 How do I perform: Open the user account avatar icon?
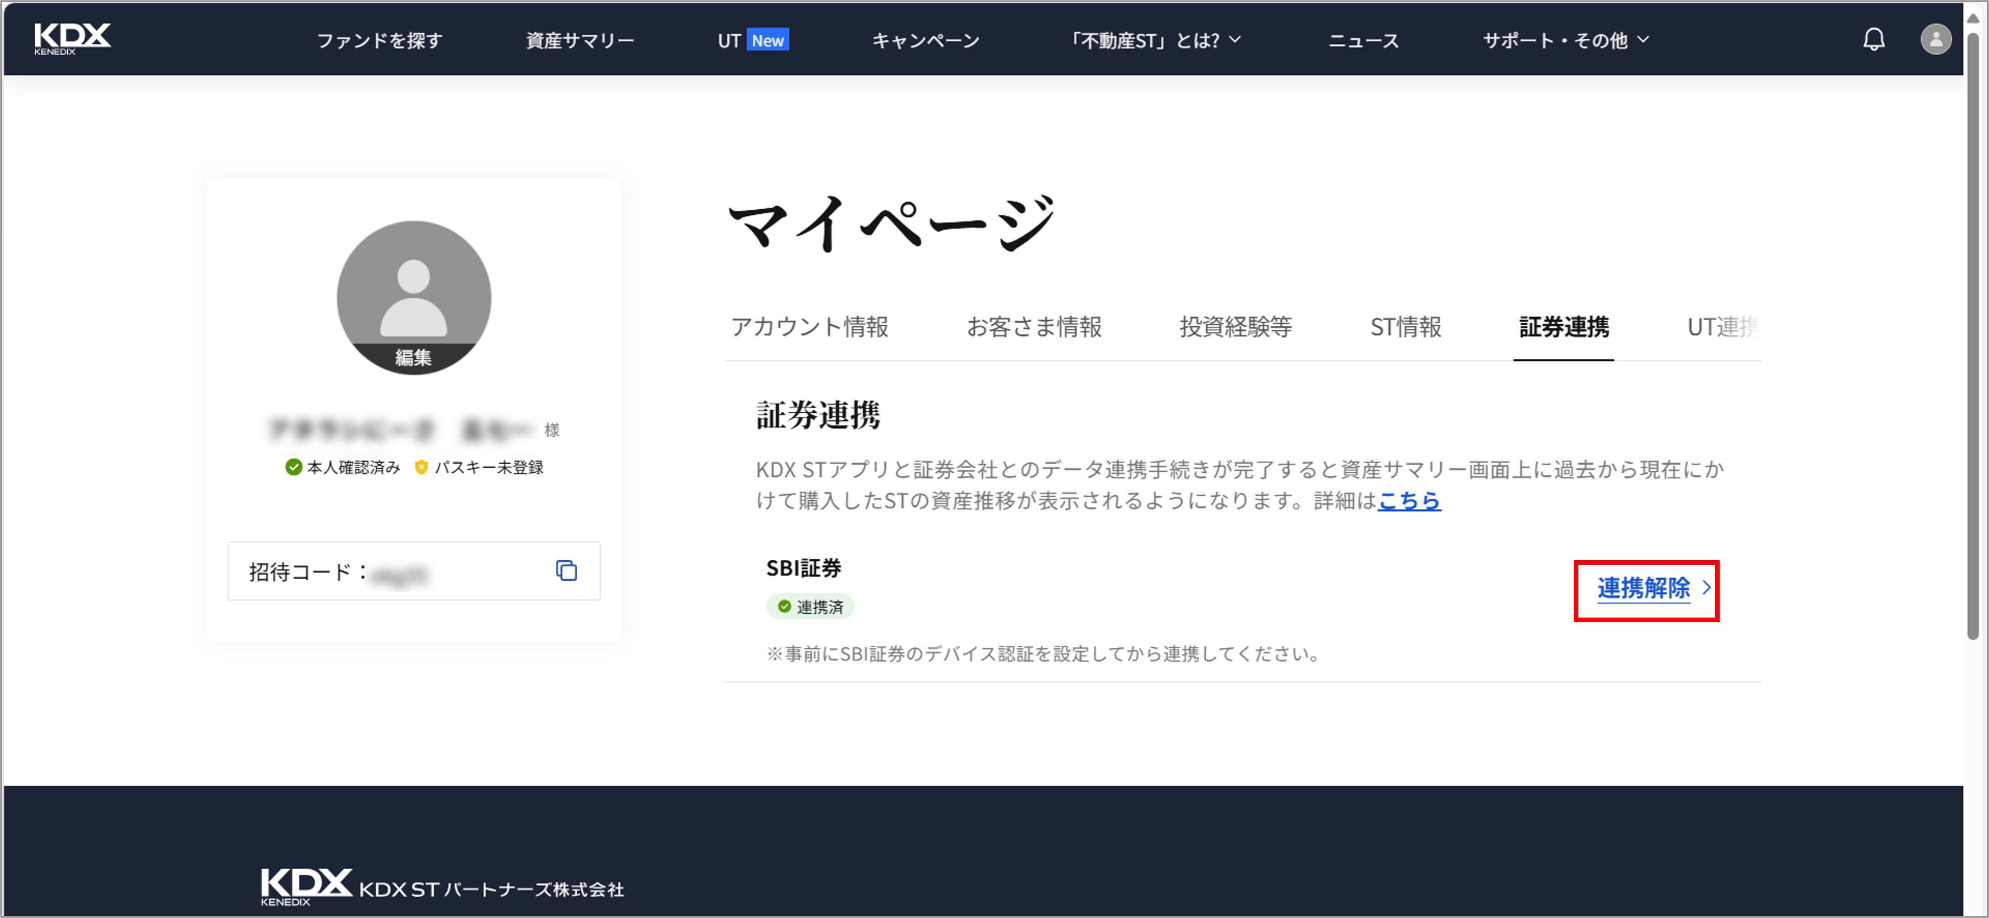1935,39
